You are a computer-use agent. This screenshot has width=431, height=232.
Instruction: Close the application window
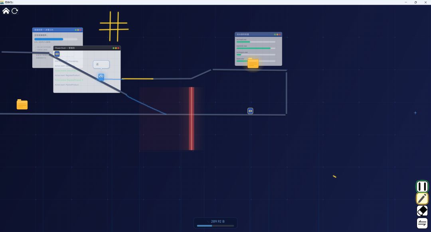tap(425, 2)
